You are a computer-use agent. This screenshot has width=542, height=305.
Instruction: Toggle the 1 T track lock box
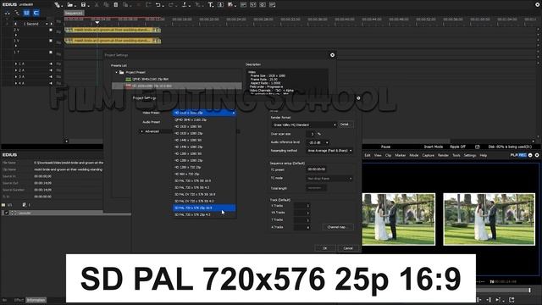[x=51, y=53]
